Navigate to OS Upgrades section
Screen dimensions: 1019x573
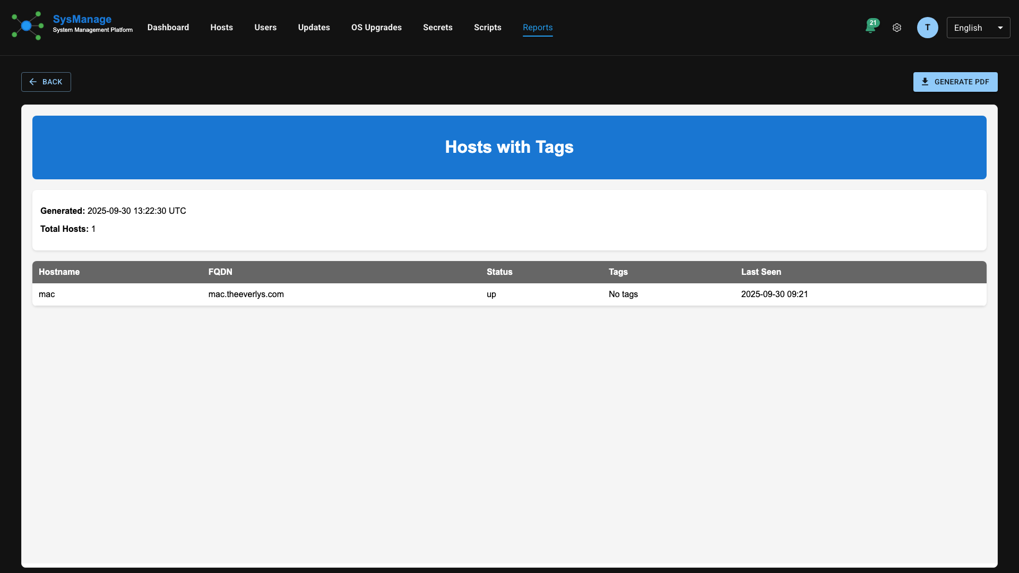(376, 28)
